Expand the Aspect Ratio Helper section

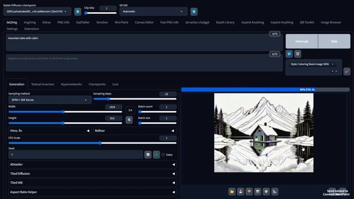pyautogui.click(x=92, y=192)
